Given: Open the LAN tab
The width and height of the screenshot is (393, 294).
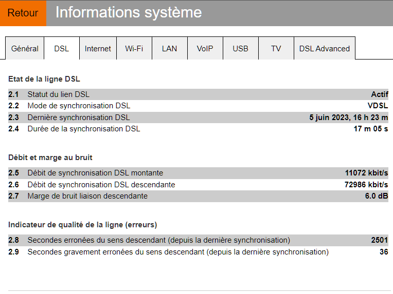Looking at the screenshot, I should tap(169, 49).
